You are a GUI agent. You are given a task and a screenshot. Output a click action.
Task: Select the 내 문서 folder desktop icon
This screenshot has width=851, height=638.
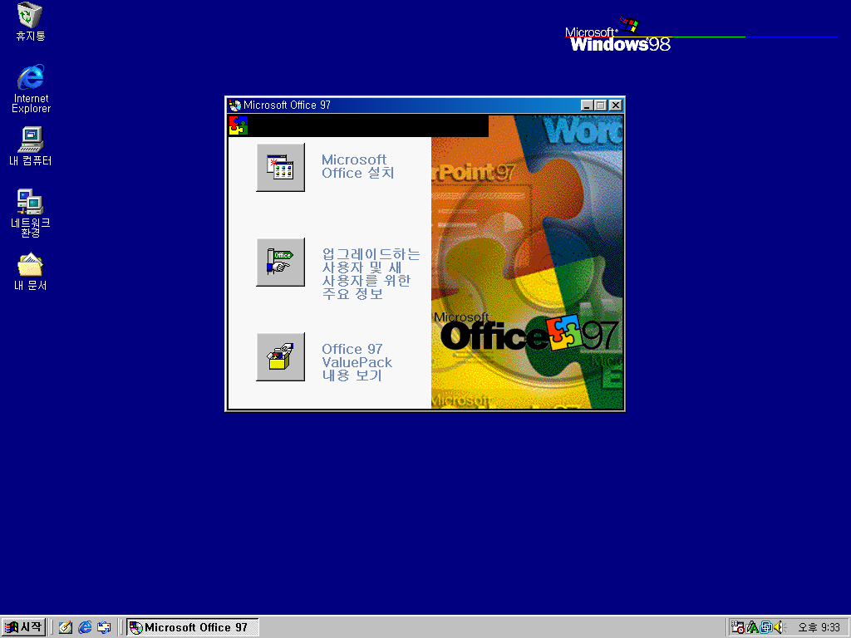pos(31,272)
